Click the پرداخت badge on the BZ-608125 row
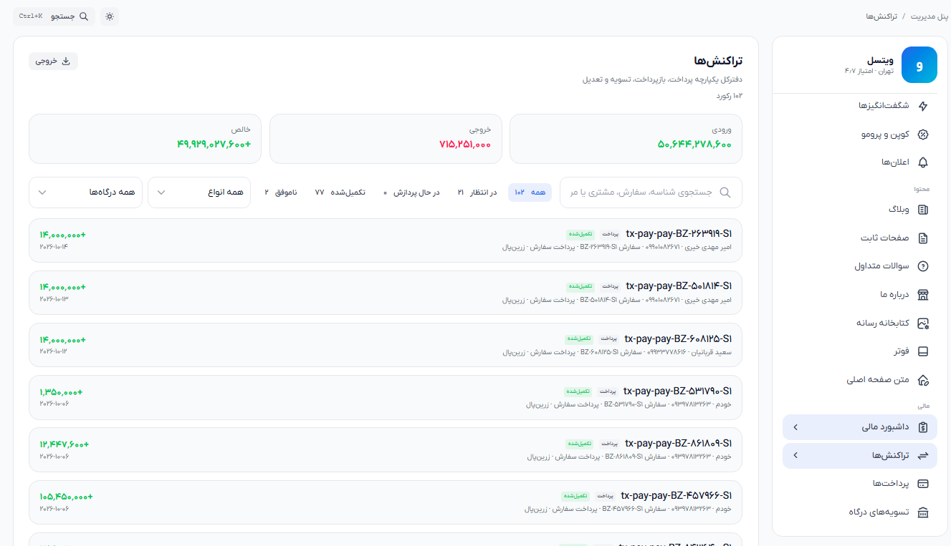This screenshot has width=951, height=546. pyautogui.click(x=608, y=338)
